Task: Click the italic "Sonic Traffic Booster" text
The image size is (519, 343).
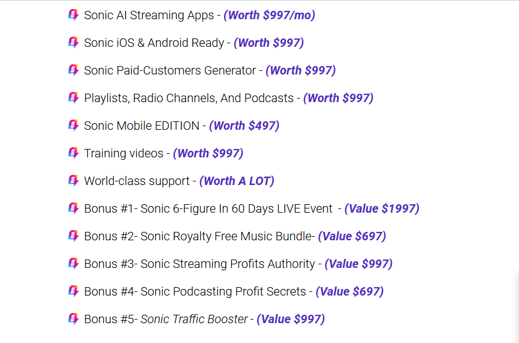Action: point(194,319)
